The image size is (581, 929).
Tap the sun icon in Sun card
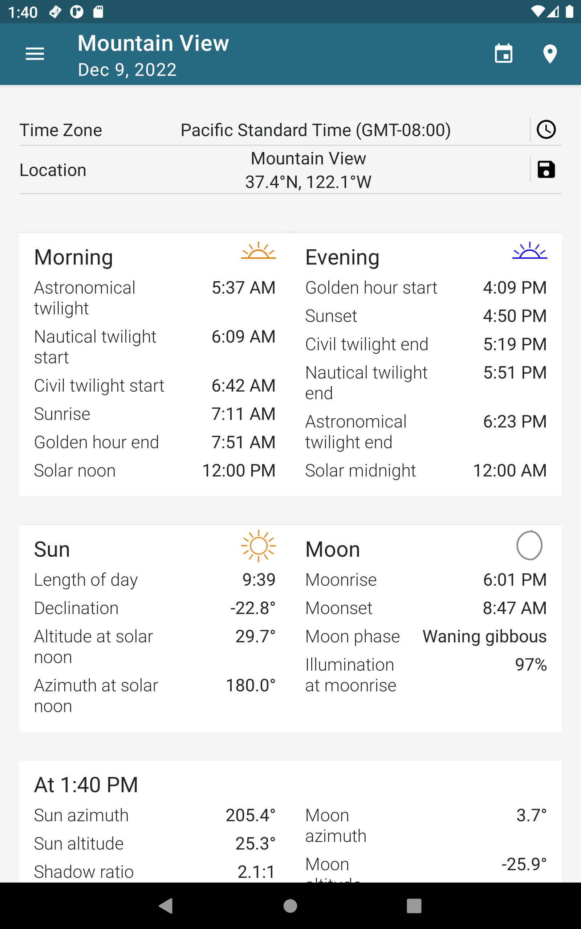(x=258, y=545)
